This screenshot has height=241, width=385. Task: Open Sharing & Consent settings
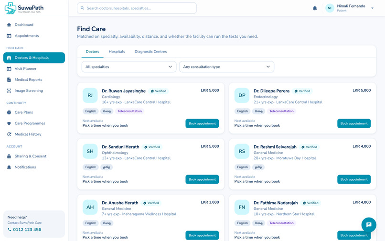(34, 156)
